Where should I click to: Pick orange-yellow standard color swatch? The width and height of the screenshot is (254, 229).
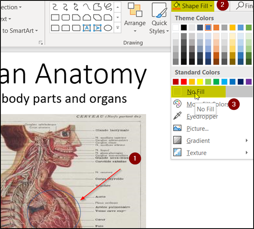[192, 82]
